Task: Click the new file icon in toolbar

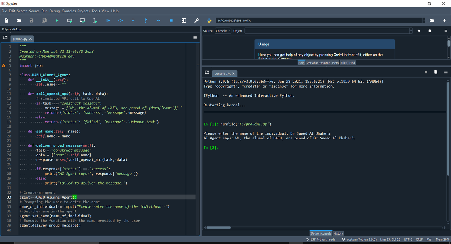Action: click(x=6, y=21)
